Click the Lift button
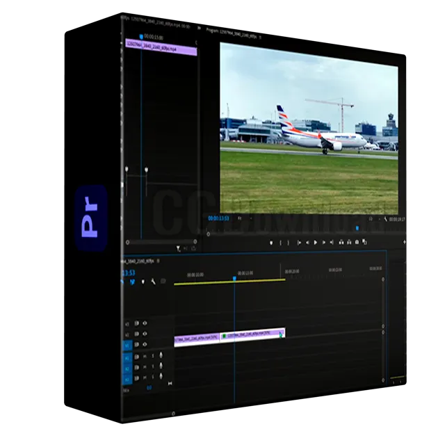The height and width of the screenshot is (438, 438). pos(341,242)
